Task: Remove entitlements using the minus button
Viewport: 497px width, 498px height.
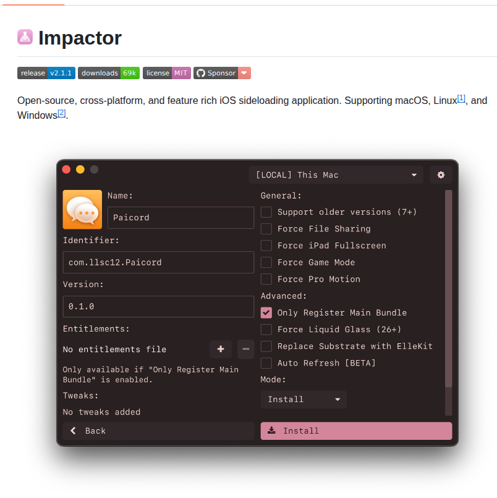Action: pos(245,349)
